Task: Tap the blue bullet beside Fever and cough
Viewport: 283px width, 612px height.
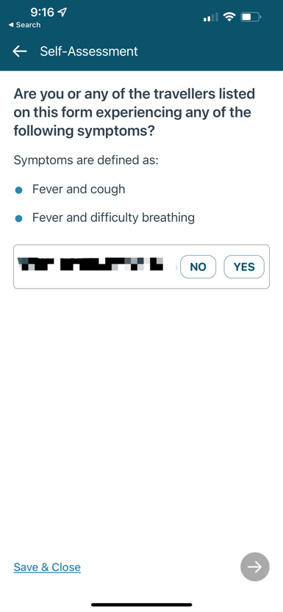Action: coord(18,190)
